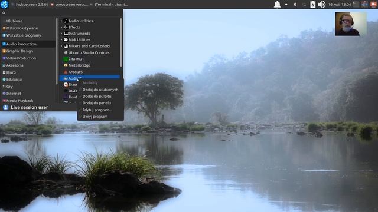Screen dimensions: 378x212
Task: Select the Ulubione category
Action: coord(28,21)
